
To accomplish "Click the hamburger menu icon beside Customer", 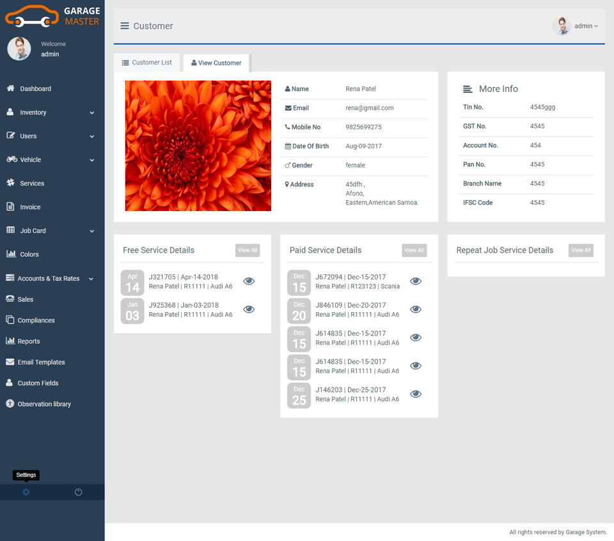I will [x=125, y=26].
